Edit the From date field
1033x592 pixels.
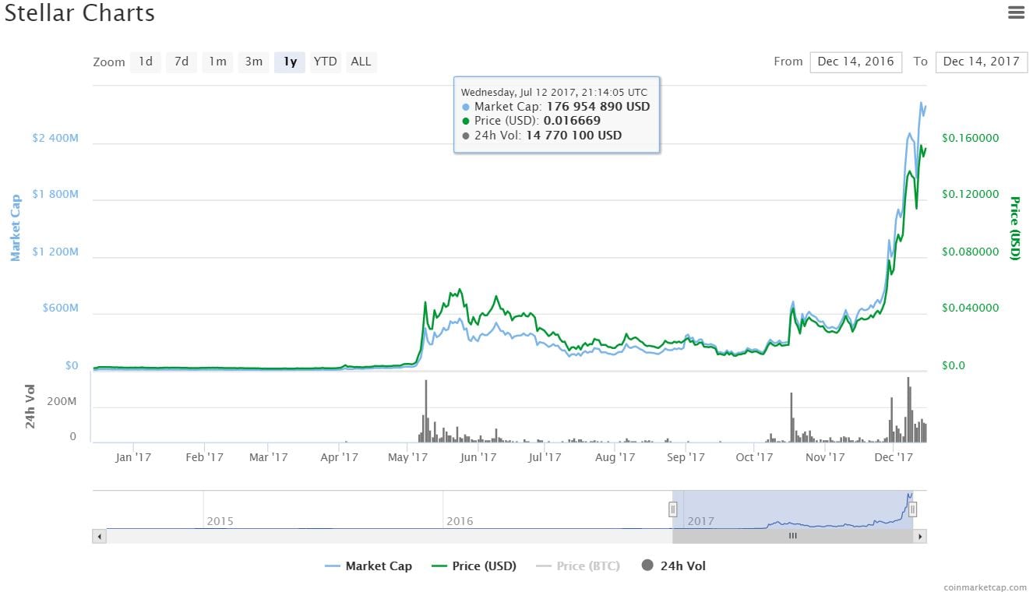pyautogui.click(x=856, y=62)
